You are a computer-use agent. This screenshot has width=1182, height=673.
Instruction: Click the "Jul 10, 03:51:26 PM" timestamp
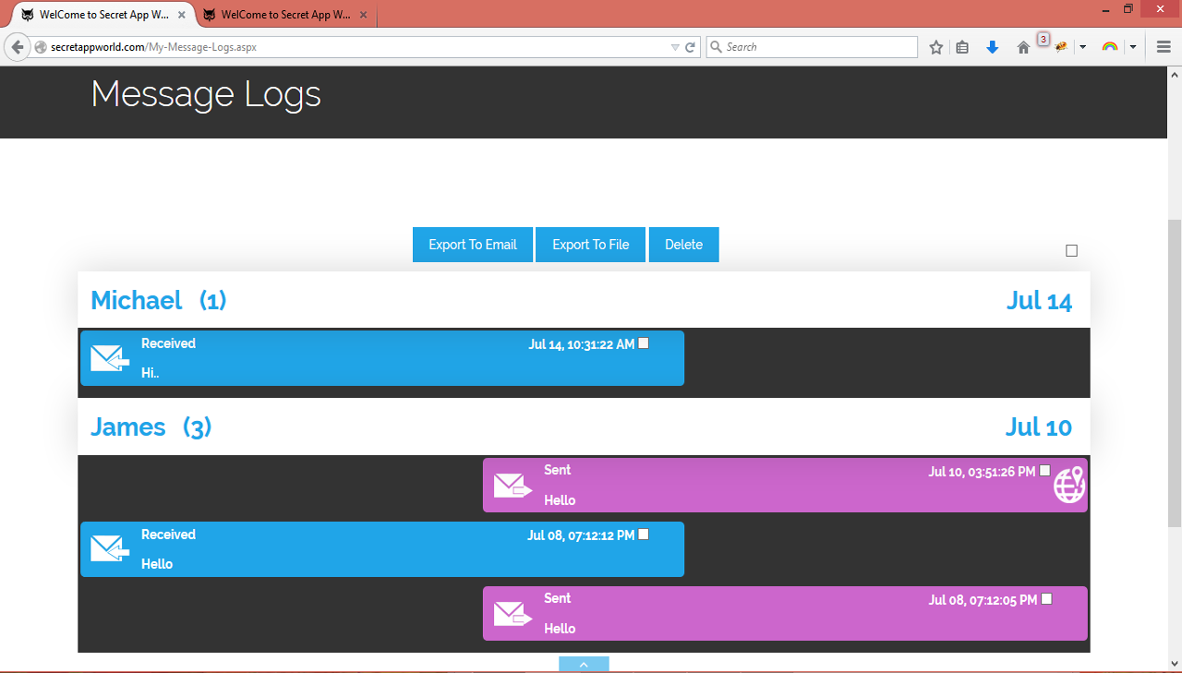(983, 472)
